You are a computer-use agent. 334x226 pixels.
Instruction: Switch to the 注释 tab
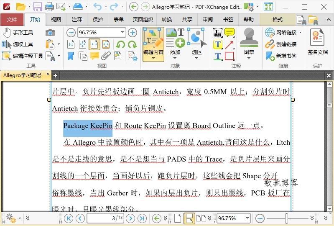[x=76, y=20]
